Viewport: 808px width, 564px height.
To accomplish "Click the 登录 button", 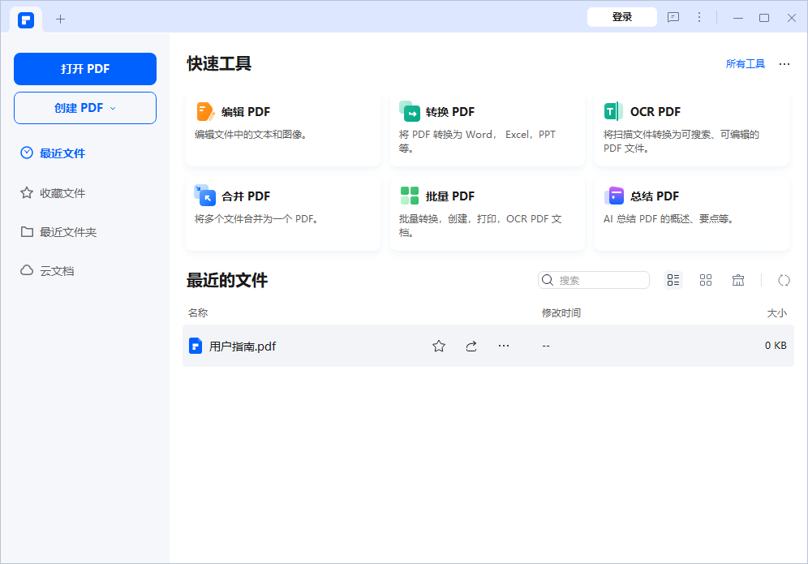I will pos(621,17).
